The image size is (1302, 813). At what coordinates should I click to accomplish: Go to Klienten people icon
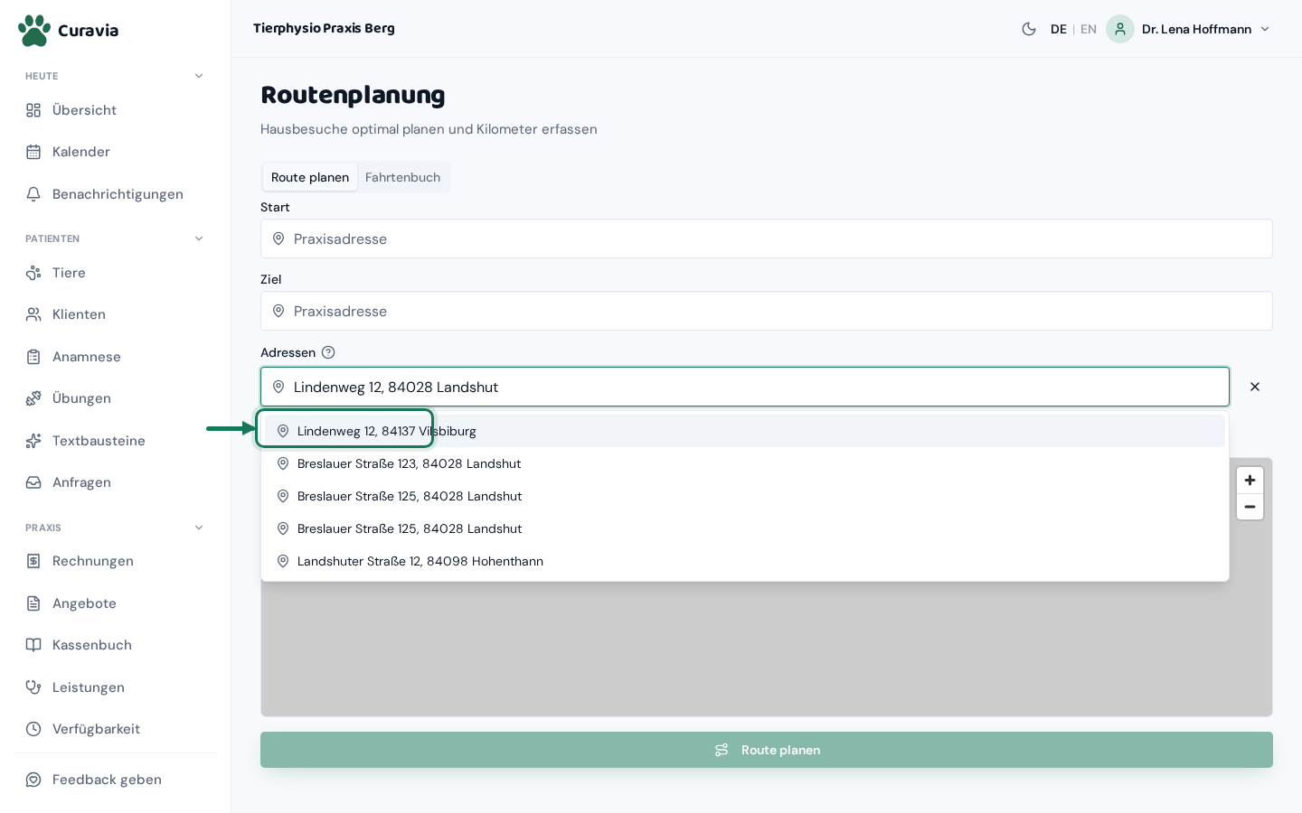pos(33,314)
